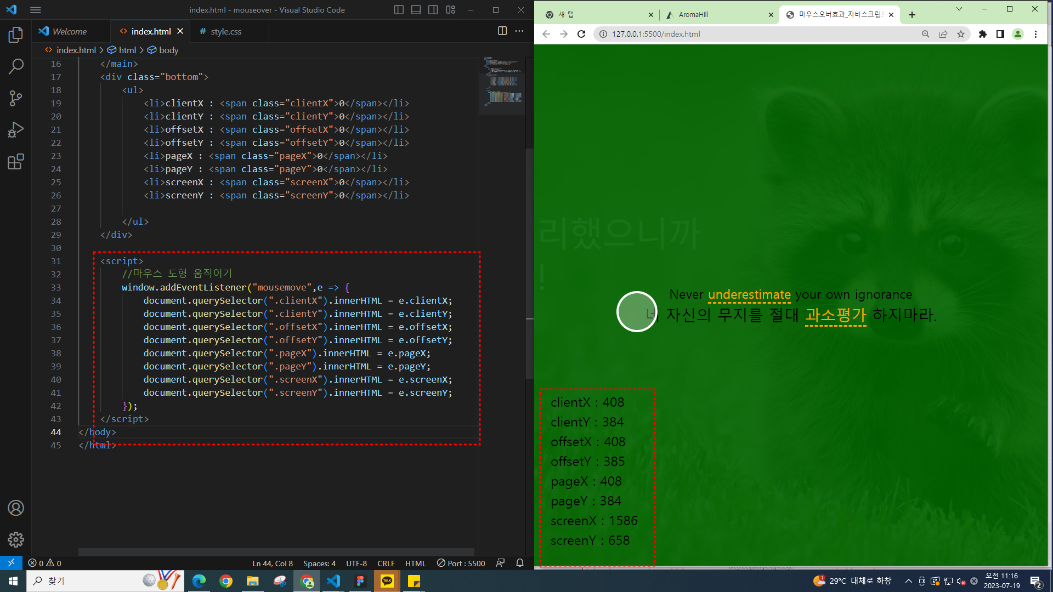Open Run and Debug view

[x=16, y=130]
